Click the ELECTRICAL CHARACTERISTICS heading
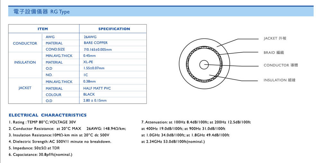This screenshot has width=322, height=163. click(x=48, y=115)
